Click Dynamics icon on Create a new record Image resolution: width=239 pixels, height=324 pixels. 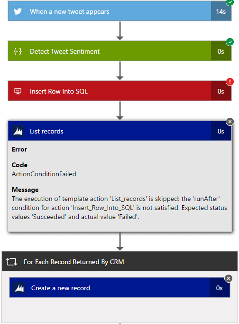click(19, 288)
